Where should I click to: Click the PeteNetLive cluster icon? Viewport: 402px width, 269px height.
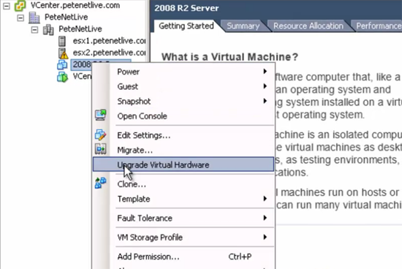pyautogui.click(x=48, y=29)
